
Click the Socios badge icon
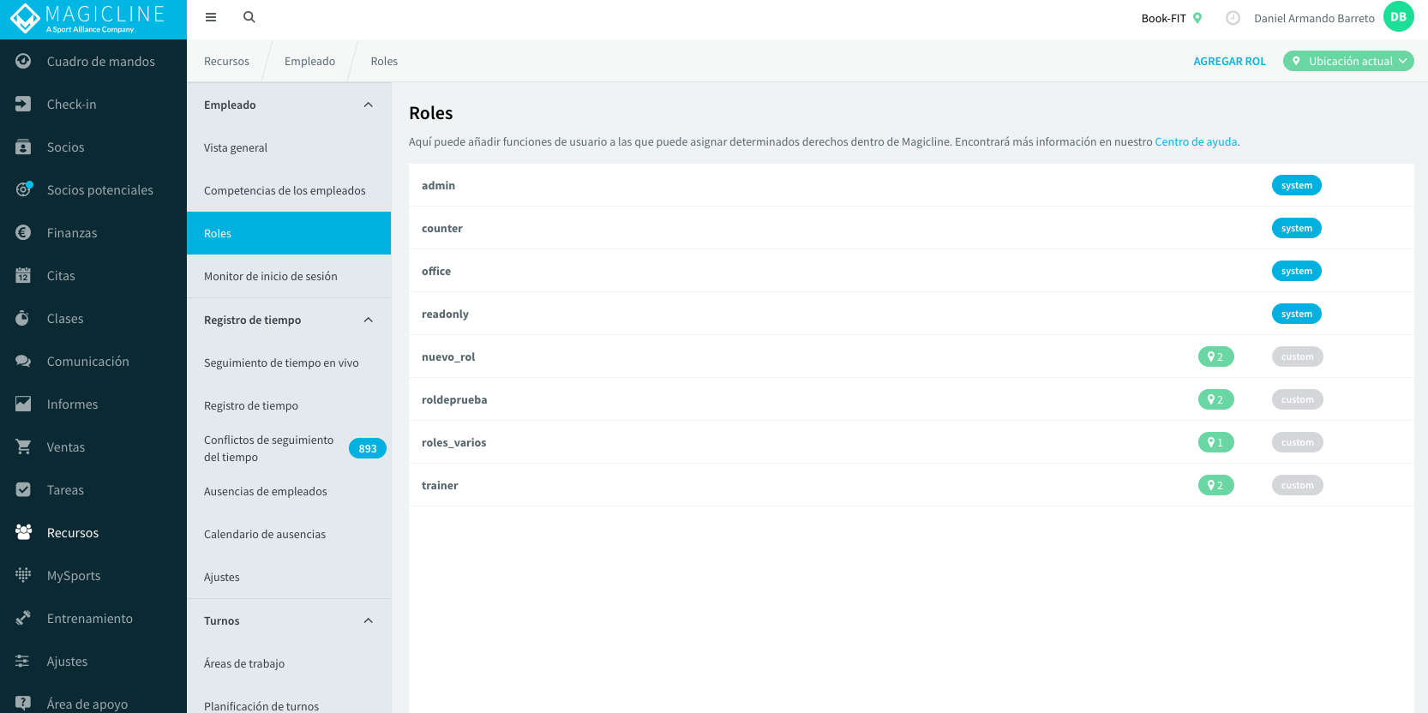click(23, 147)
